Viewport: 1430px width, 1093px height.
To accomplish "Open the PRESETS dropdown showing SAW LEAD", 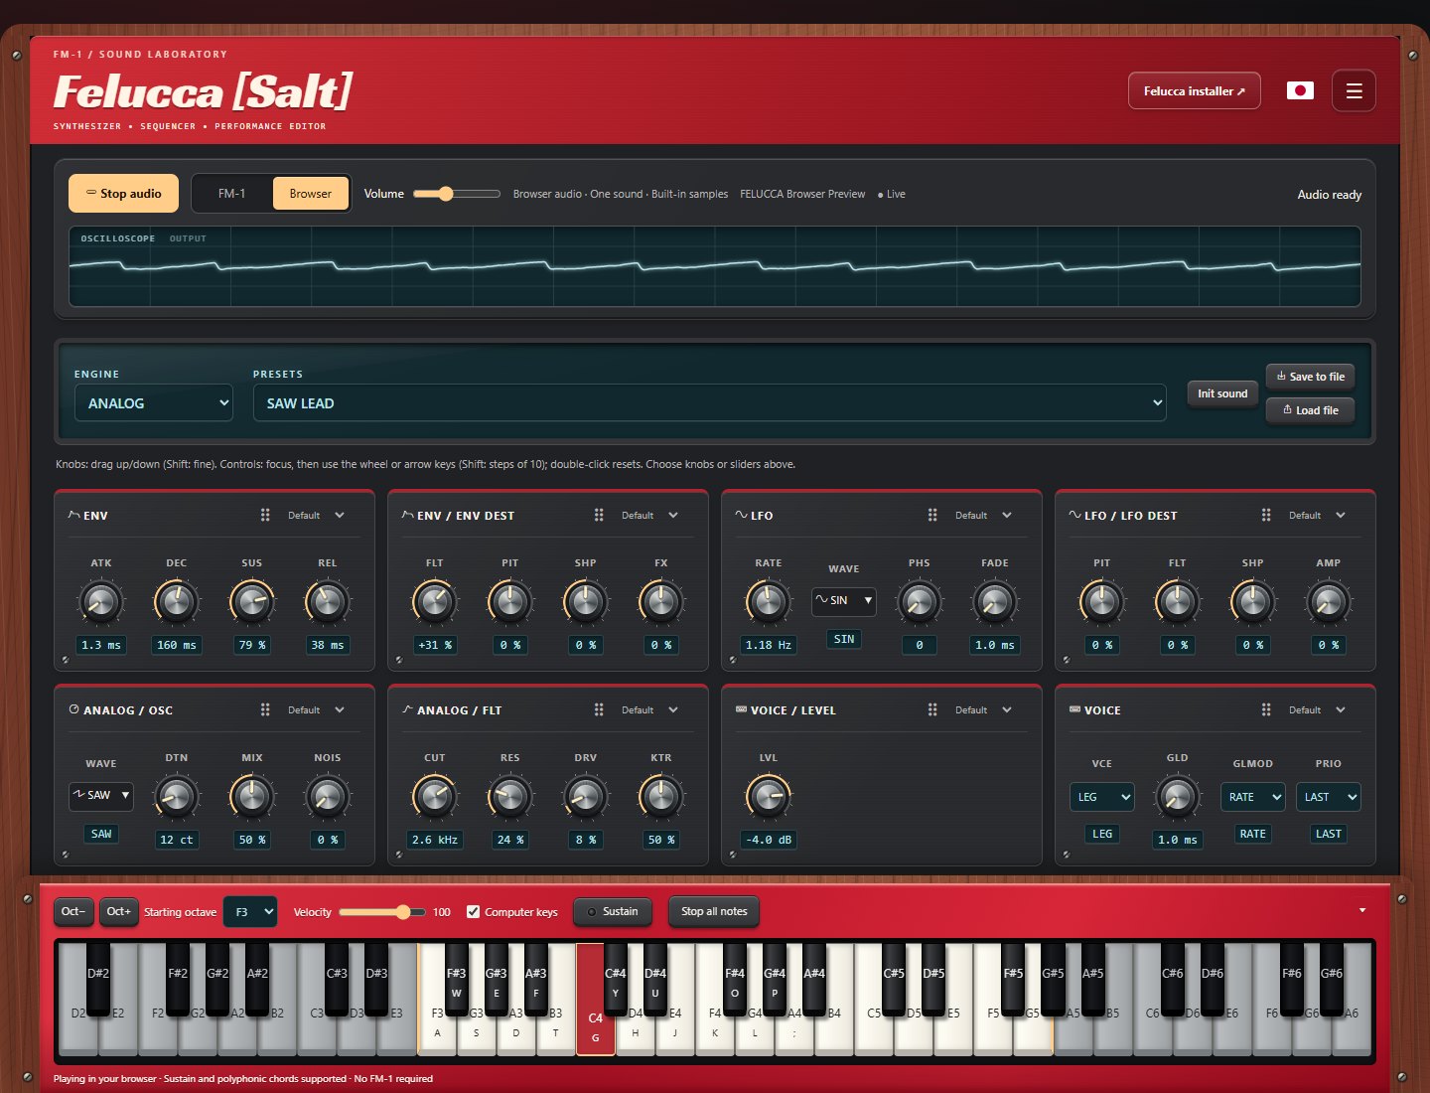I will pyautogui.click(x=709, y=403).
